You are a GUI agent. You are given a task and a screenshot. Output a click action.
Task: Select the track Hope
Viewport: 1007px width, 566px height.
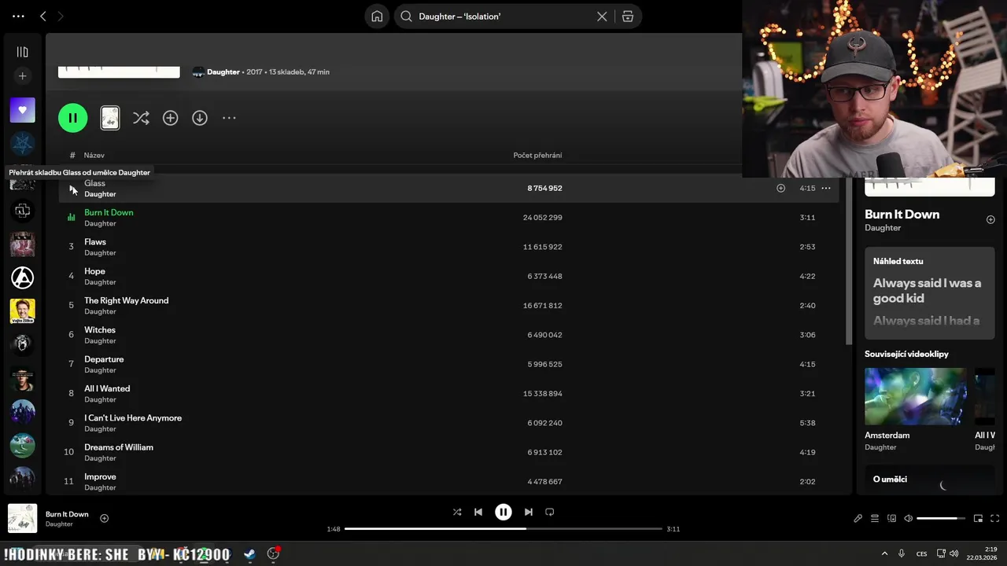pos(94,271)
